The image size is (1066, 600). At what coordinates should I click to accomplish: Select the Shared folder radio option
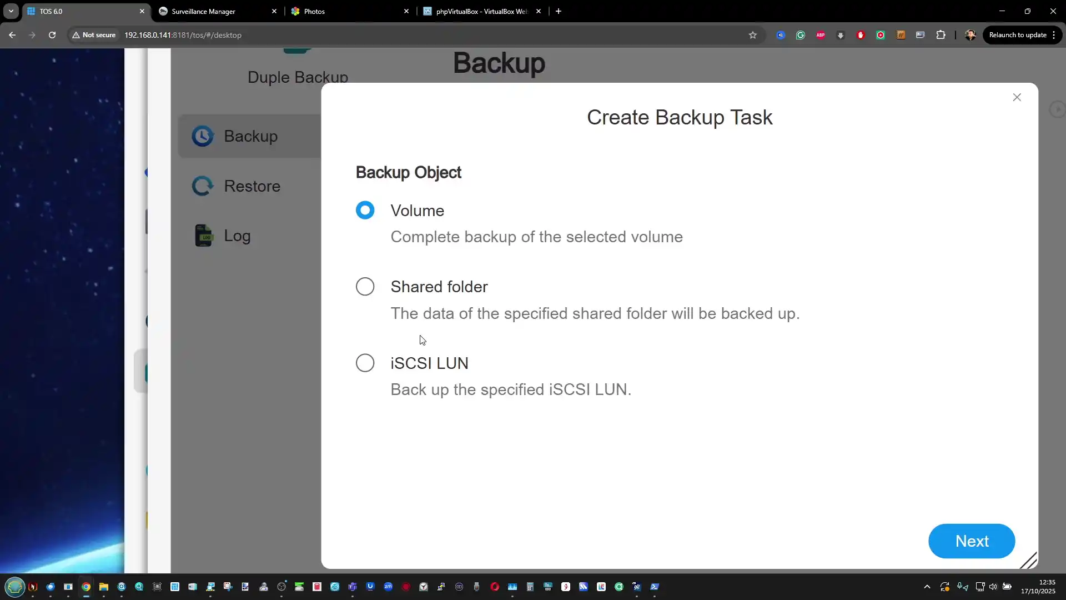(x=365, y=287)
